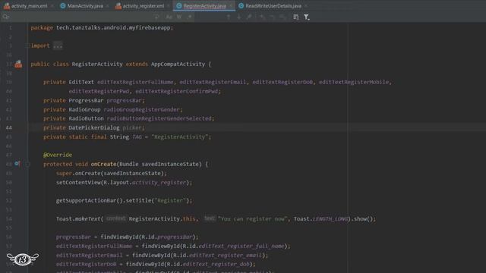
Task: Click the new line icon in find bar
Action: (156, 17)
